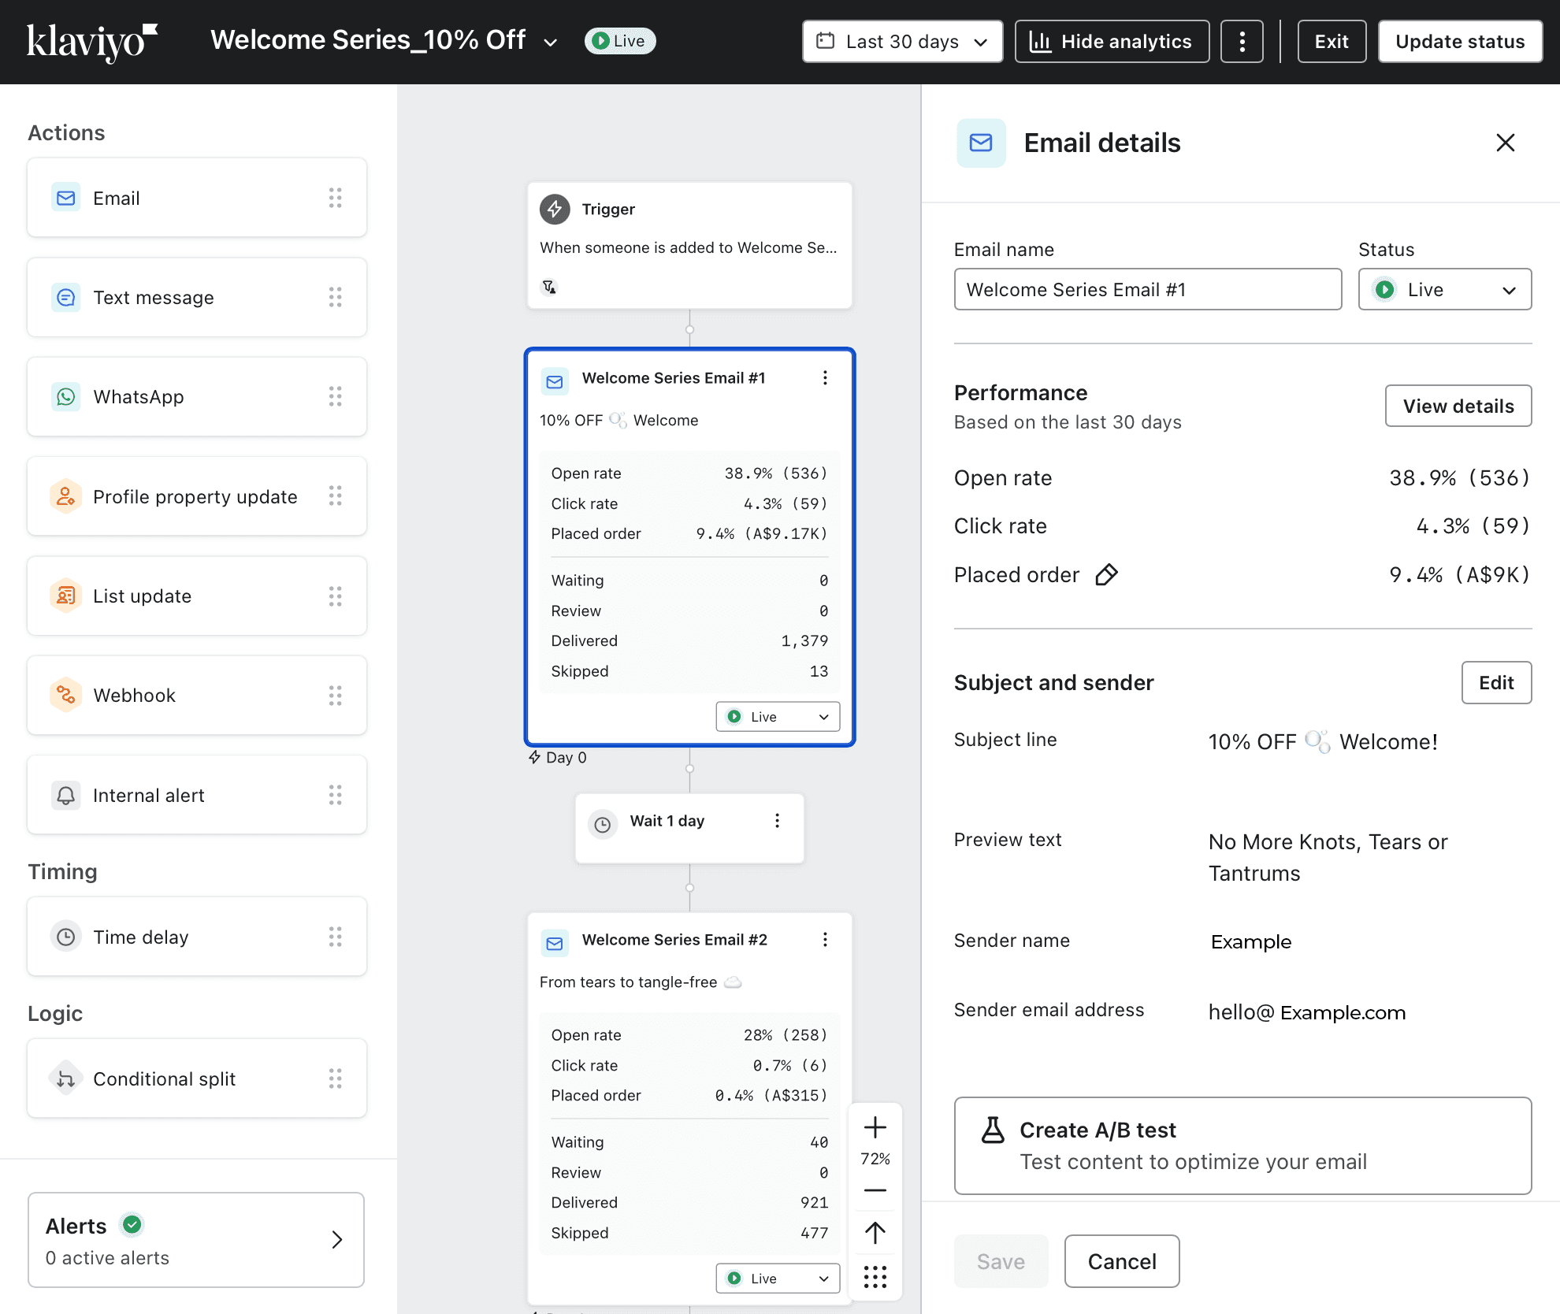The image size is (1560, 1314).
Task: Click the View details button
Action: coord(1458,406)
